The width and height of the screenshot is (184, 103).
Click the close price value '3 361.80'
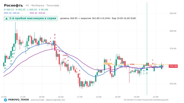[x=43, y=9]
